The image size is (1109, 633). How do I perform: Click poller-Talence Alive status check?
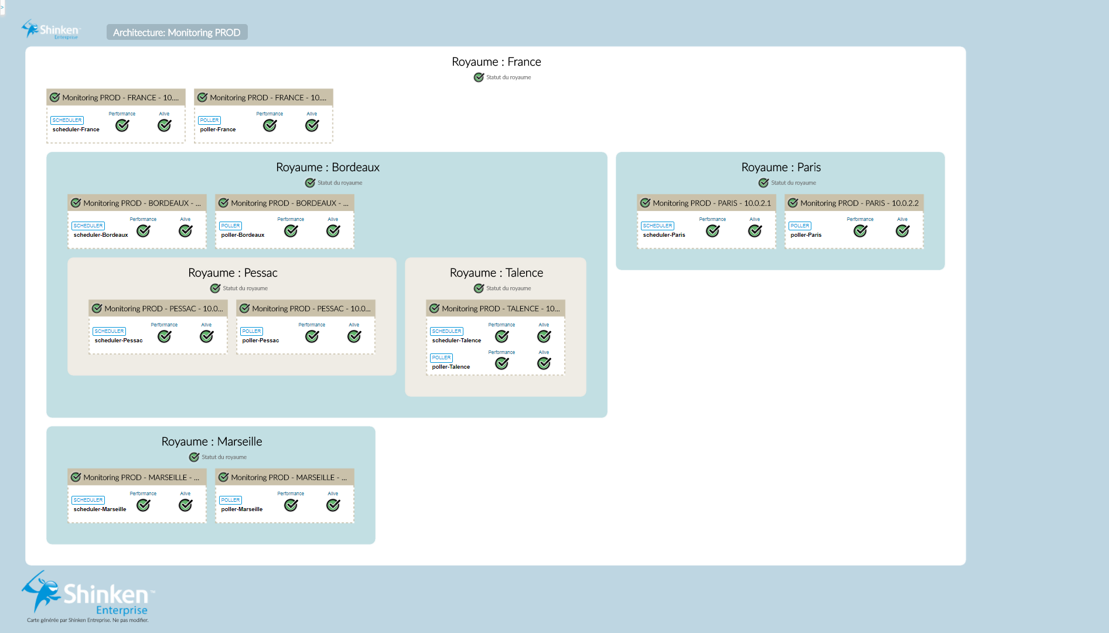tap(544, 363)
